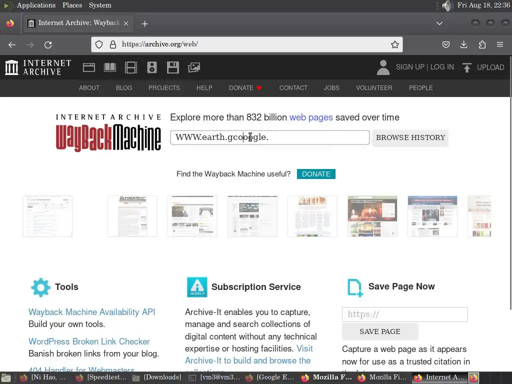Select the HELP nav item
This screenshot has width=512, height=384.
(x=204, y=88)
